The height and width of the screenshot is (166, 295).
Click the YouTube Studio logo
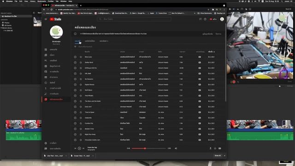[x=55, y=19]
